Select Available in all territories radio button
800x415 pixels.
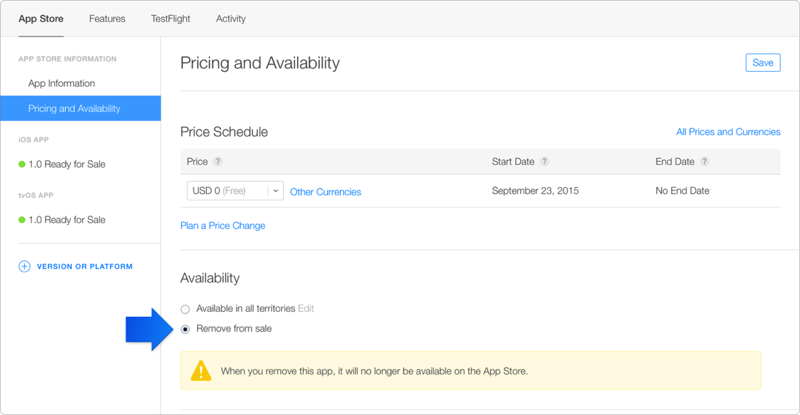click(185, 309)
